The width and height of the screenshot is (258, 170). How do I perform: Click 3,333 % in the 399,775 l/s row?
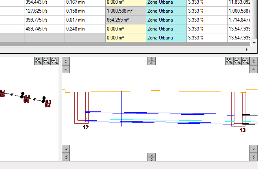207,20
